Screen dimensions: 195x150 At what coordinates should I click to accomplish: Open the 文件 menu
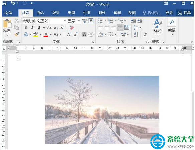point(8,13)
